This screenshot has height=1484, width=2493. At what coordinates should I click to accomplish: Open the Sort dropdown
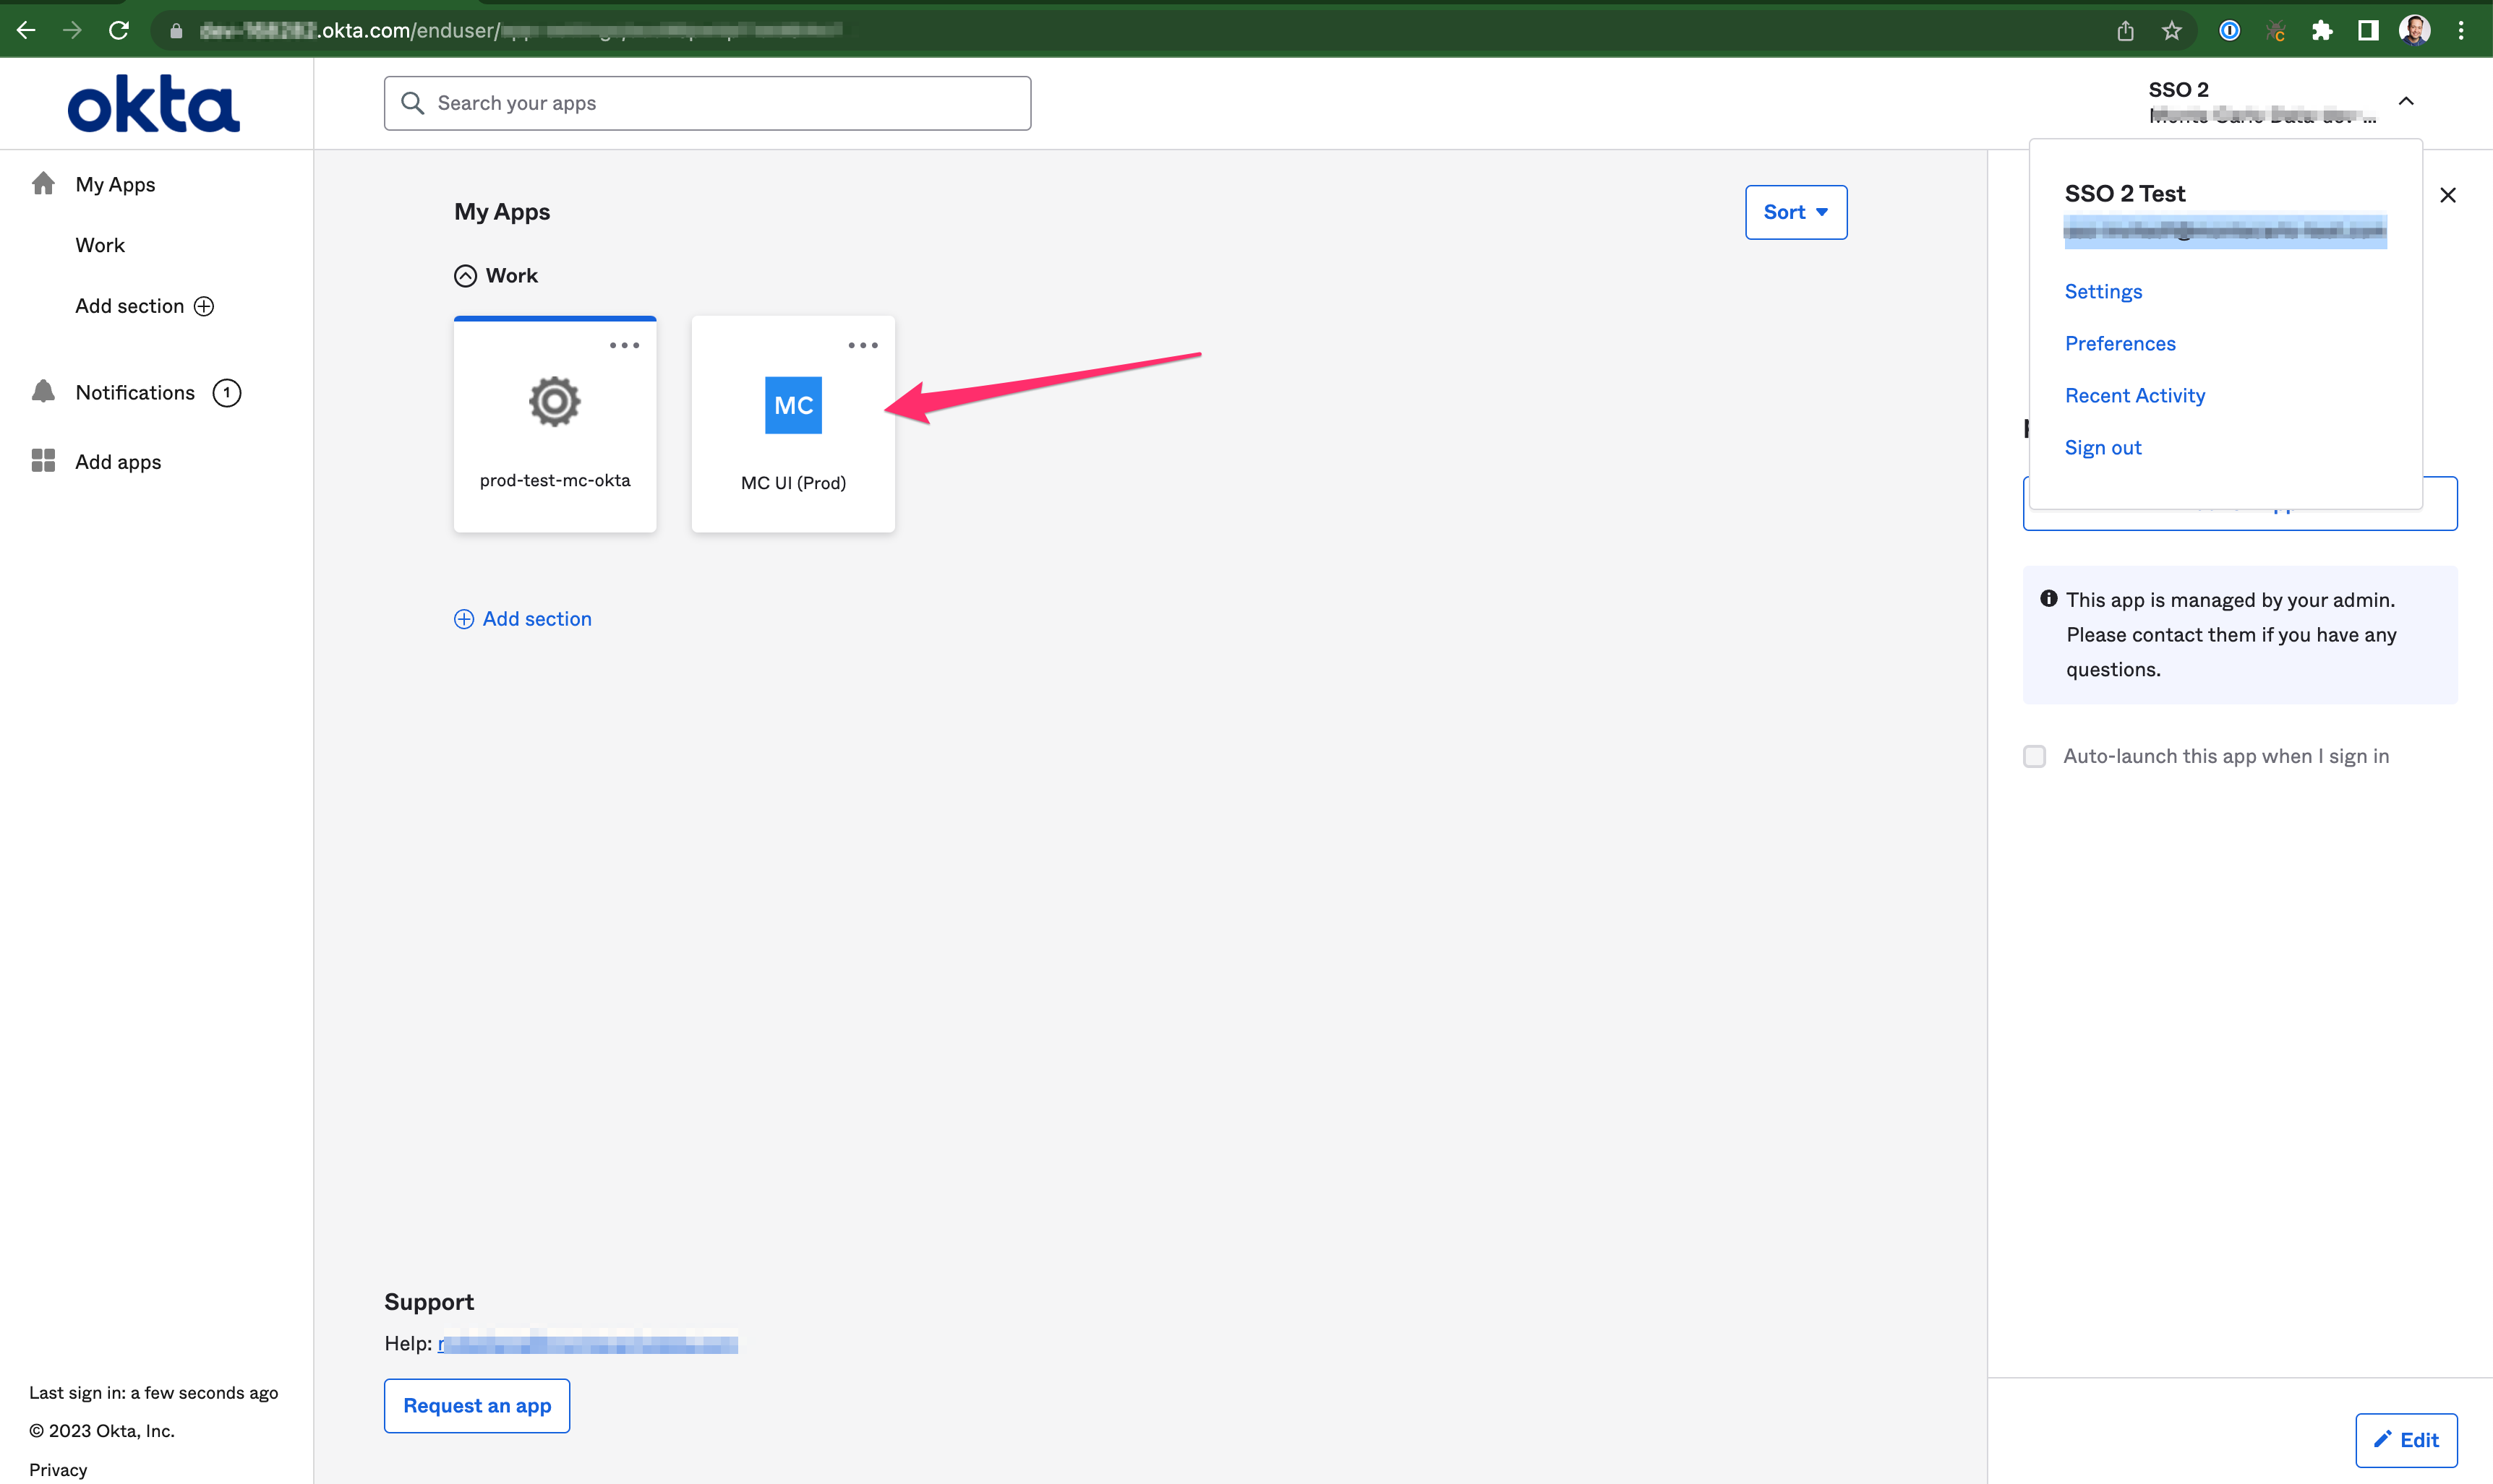click(1797, 212)
